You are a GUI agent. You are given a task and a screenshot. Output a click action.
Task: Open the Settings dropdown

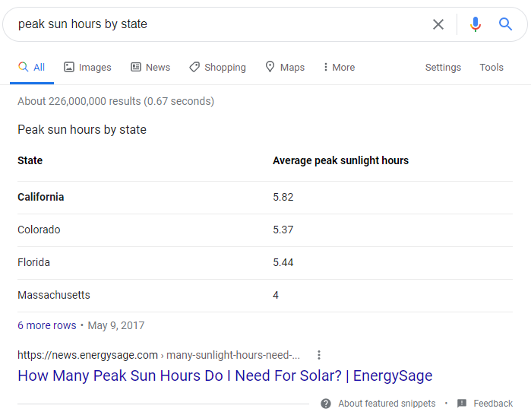(x=443, y=68)
